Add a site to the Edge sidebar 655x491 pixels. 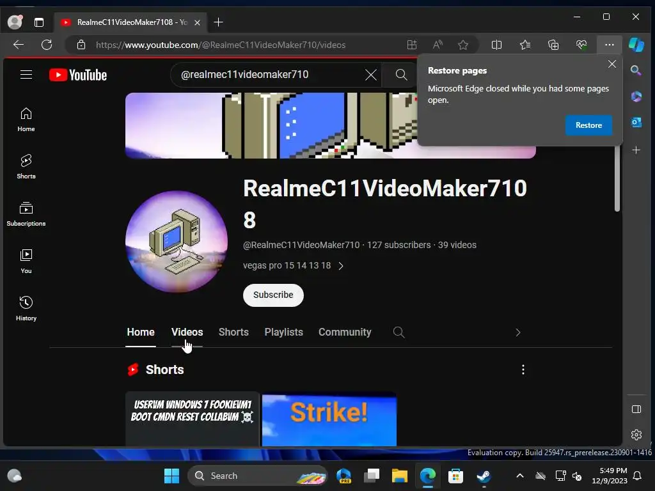[x=636, y=150]
